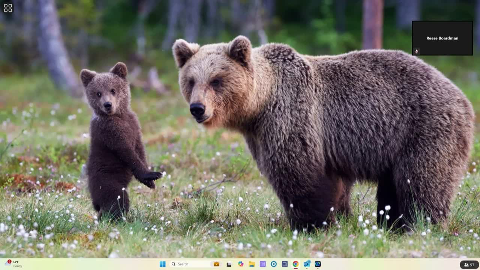Image resolution: width=480 pixels, height=270 pixels.
Task: Switch to the Webex app in taskbar
Action: pos(318,264)
